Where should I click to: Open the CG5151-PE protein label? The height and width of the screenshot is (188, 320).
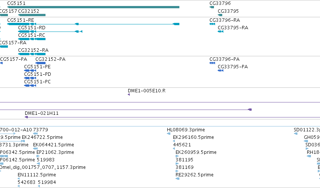coord(37,67)
